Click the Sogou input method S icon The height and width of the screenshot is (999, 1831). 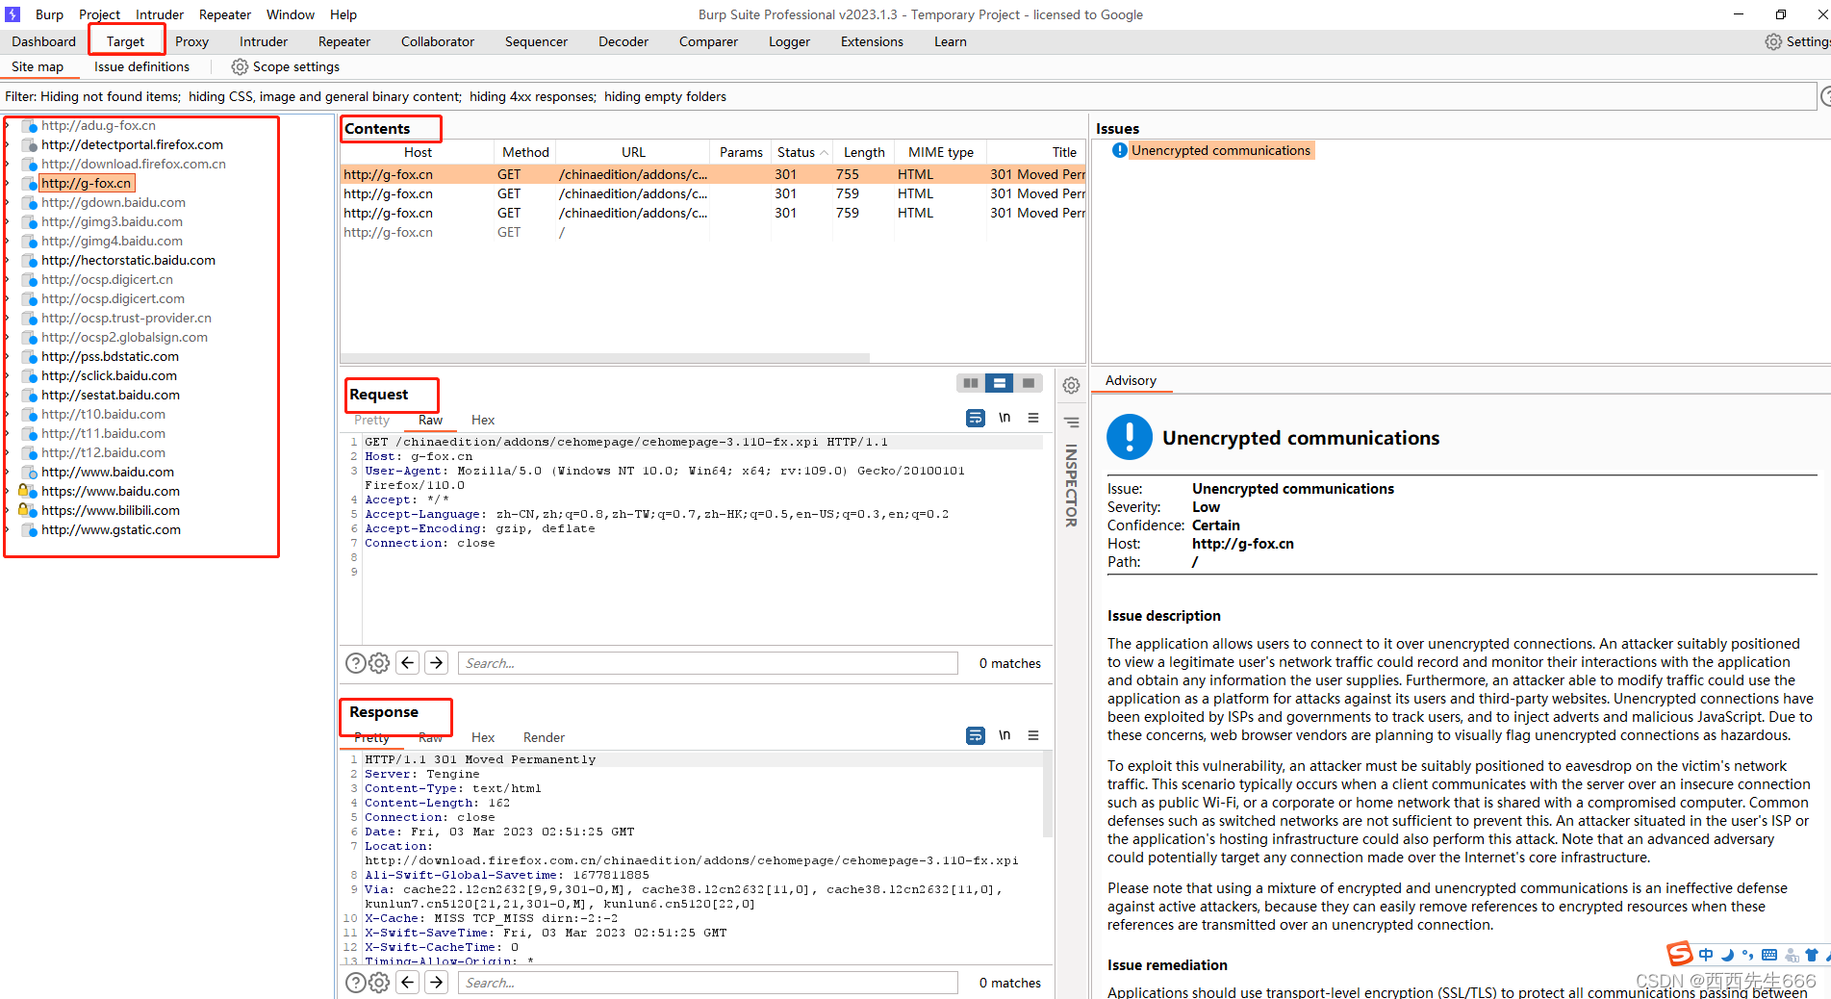pos(1680,954)
